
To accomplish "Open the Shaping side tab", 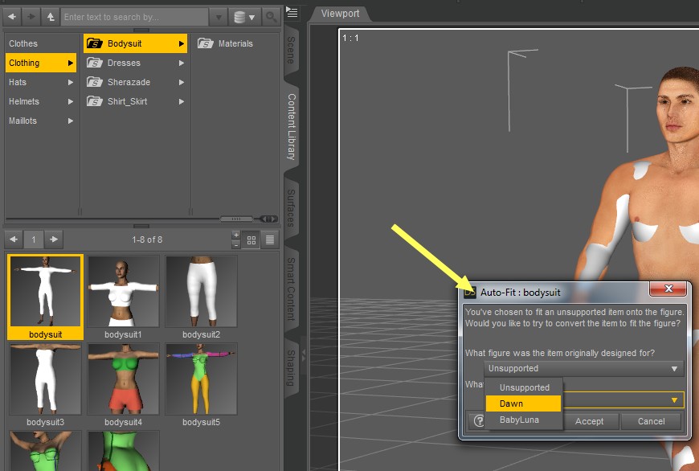I will tap(291, 367).
